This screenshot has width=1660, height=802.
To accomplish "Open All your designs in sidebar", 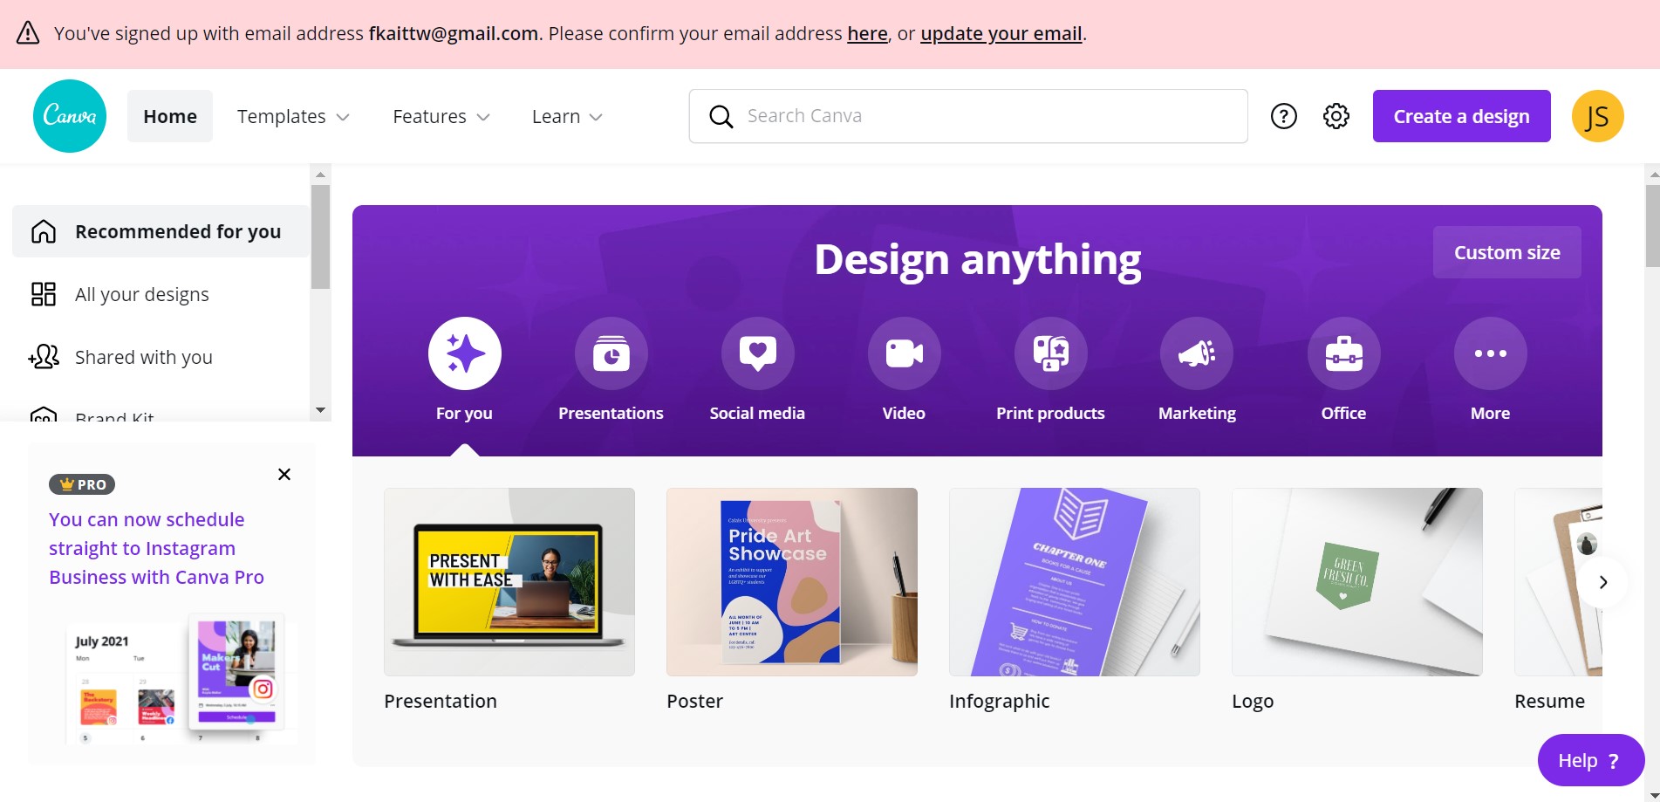I will point(161,294).
